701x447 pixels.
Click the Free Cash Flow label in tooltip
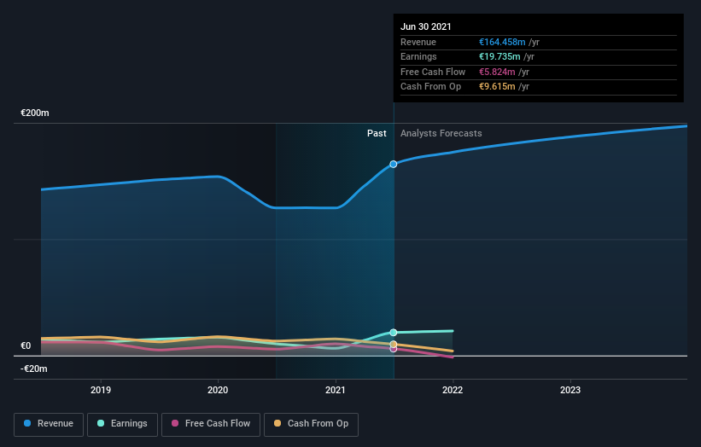pyautogui.click(x=433, y=72)
